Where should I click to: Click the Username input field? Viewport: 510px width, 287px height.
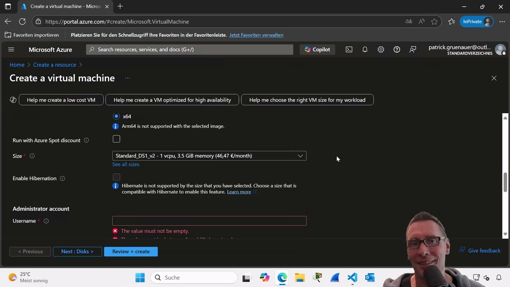209,221
